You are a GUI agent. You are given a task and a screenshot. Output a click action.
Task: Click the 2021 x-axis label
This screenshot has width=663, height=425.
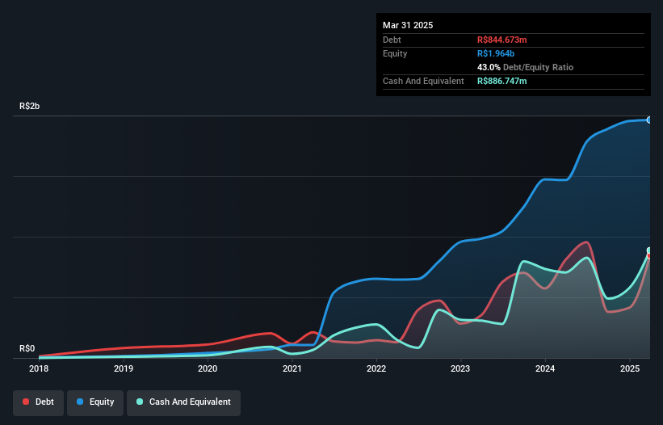292,368
